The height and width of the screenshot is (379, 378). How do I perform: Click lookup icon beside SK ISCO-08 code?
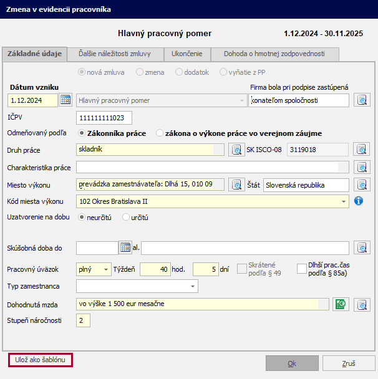[362, 150]
